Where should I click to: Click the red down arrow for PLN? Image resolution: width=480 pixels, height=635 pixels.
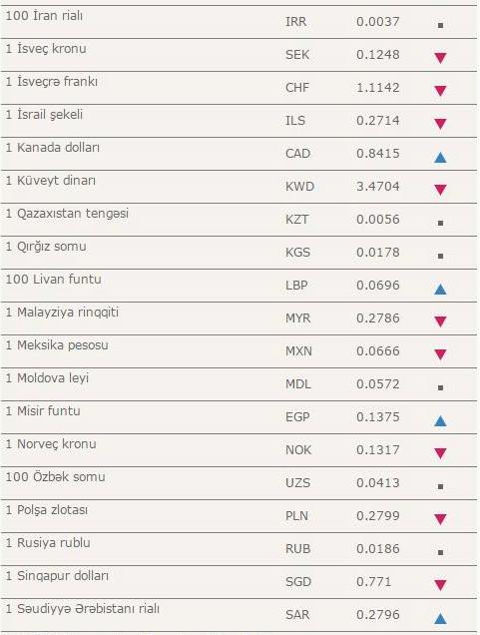tap(440, 519)
